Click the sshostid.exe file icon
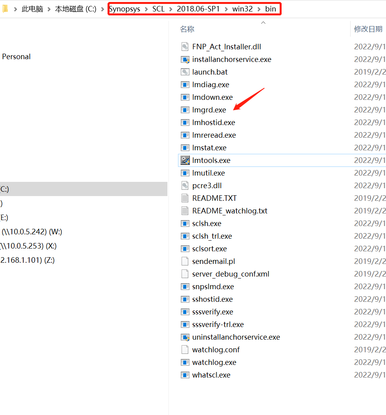The width and height of the screenshot is (386, 415). click(x=185, y=299)
